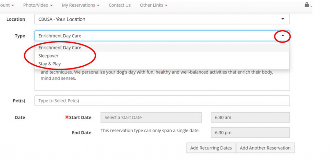
Task: Click Add Recurring Dates button
Action: 211,148
